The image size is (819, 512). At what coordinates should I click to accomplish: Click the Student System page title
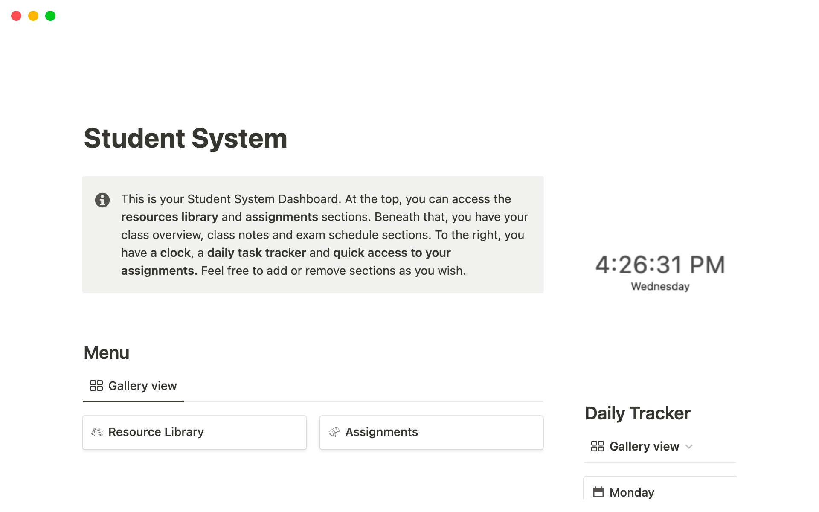point(186,138)
